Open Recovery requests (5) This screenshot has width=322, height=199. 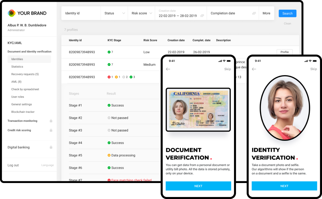point(25,74)
